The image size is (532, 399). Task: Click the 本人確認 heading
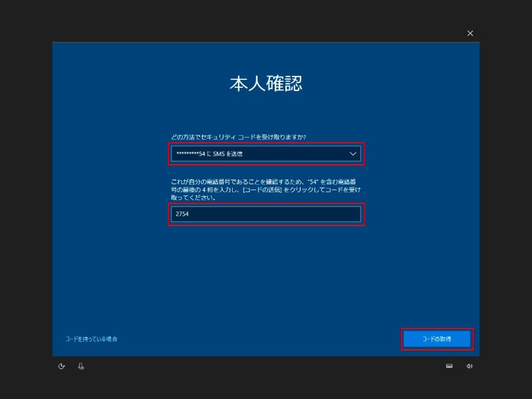(x=266, y=84)
